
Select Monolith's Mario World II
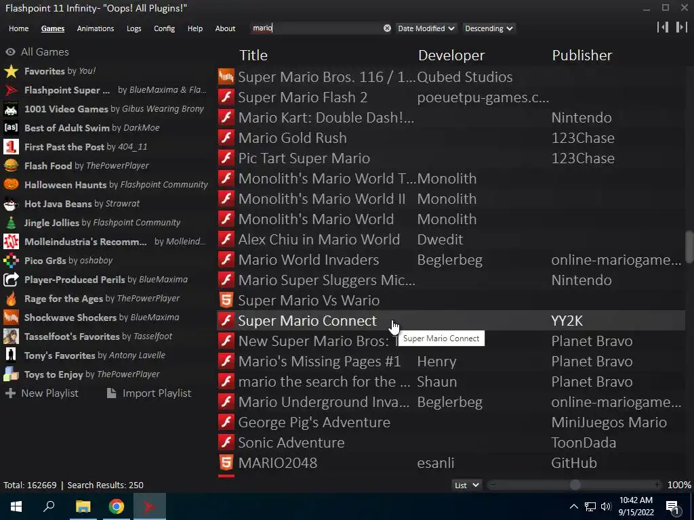451,199
